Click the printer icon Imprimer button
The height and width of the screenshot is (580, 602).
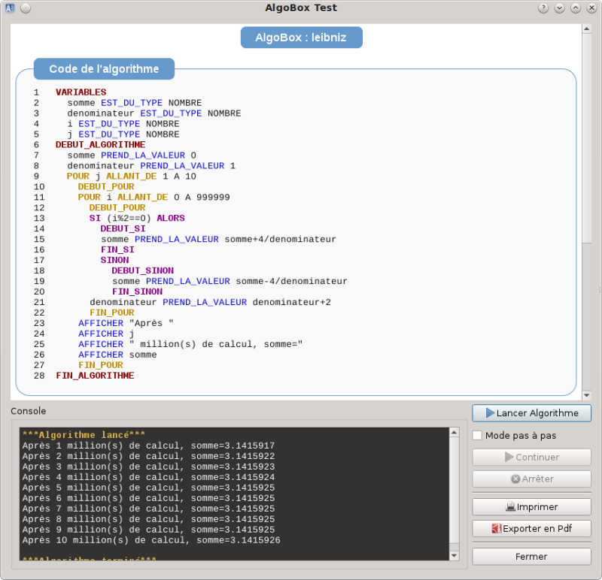[531, 507]
